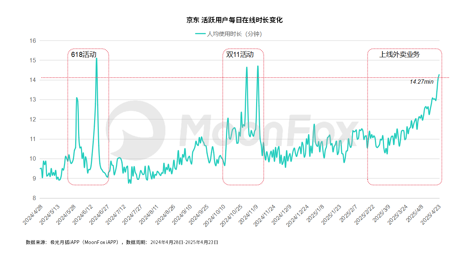Click x-axis date 2024/7/27
The width and height of the screenshot is (465, 261).
pos(132,214)
